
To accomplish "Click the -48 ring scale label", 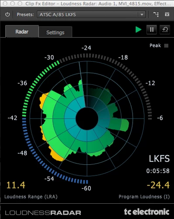I will click(22, 153).
